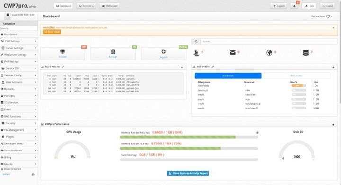Image resolution: width=341 pixels, height=185 pixels.
Task: Expand the CWP Settings menu
Action: [18, 41]
